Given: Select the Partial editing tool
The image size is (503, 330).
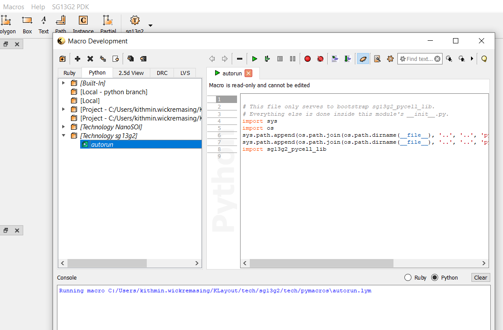Looking at the screenshot, I should [108, 25].
